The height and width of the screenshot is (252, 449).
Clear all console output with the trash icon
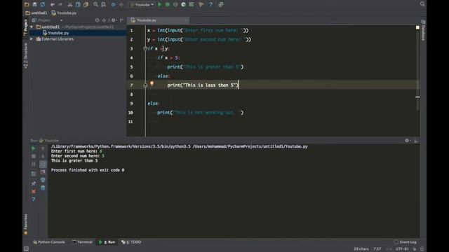pos(43,188)
